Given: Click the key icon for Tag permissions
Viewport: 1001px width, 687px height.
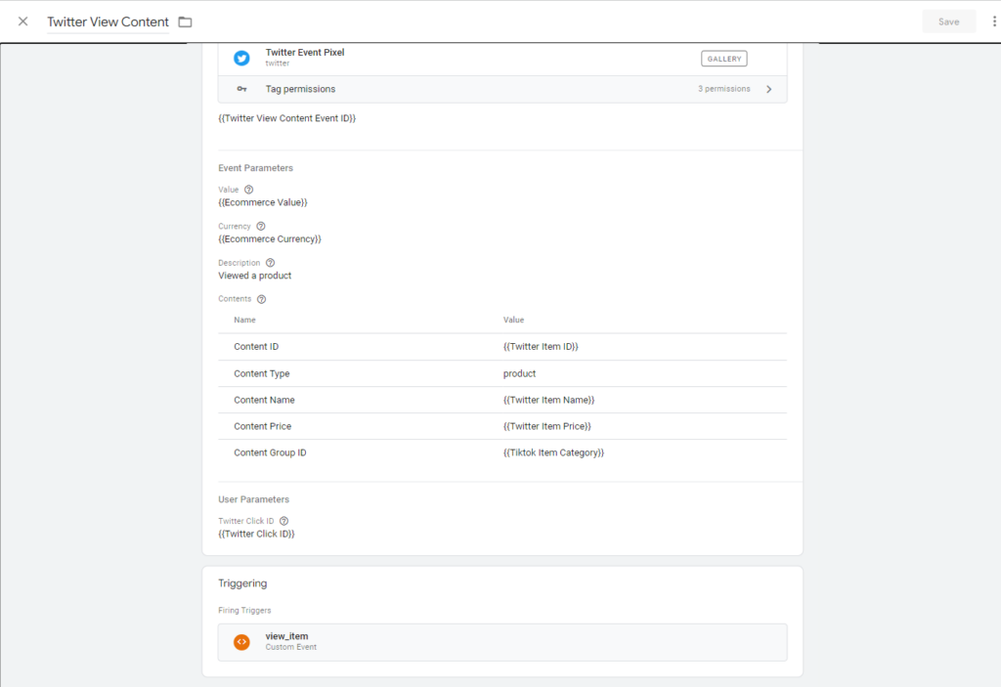Looking at the screenshot, I should [x=241, y=89].
